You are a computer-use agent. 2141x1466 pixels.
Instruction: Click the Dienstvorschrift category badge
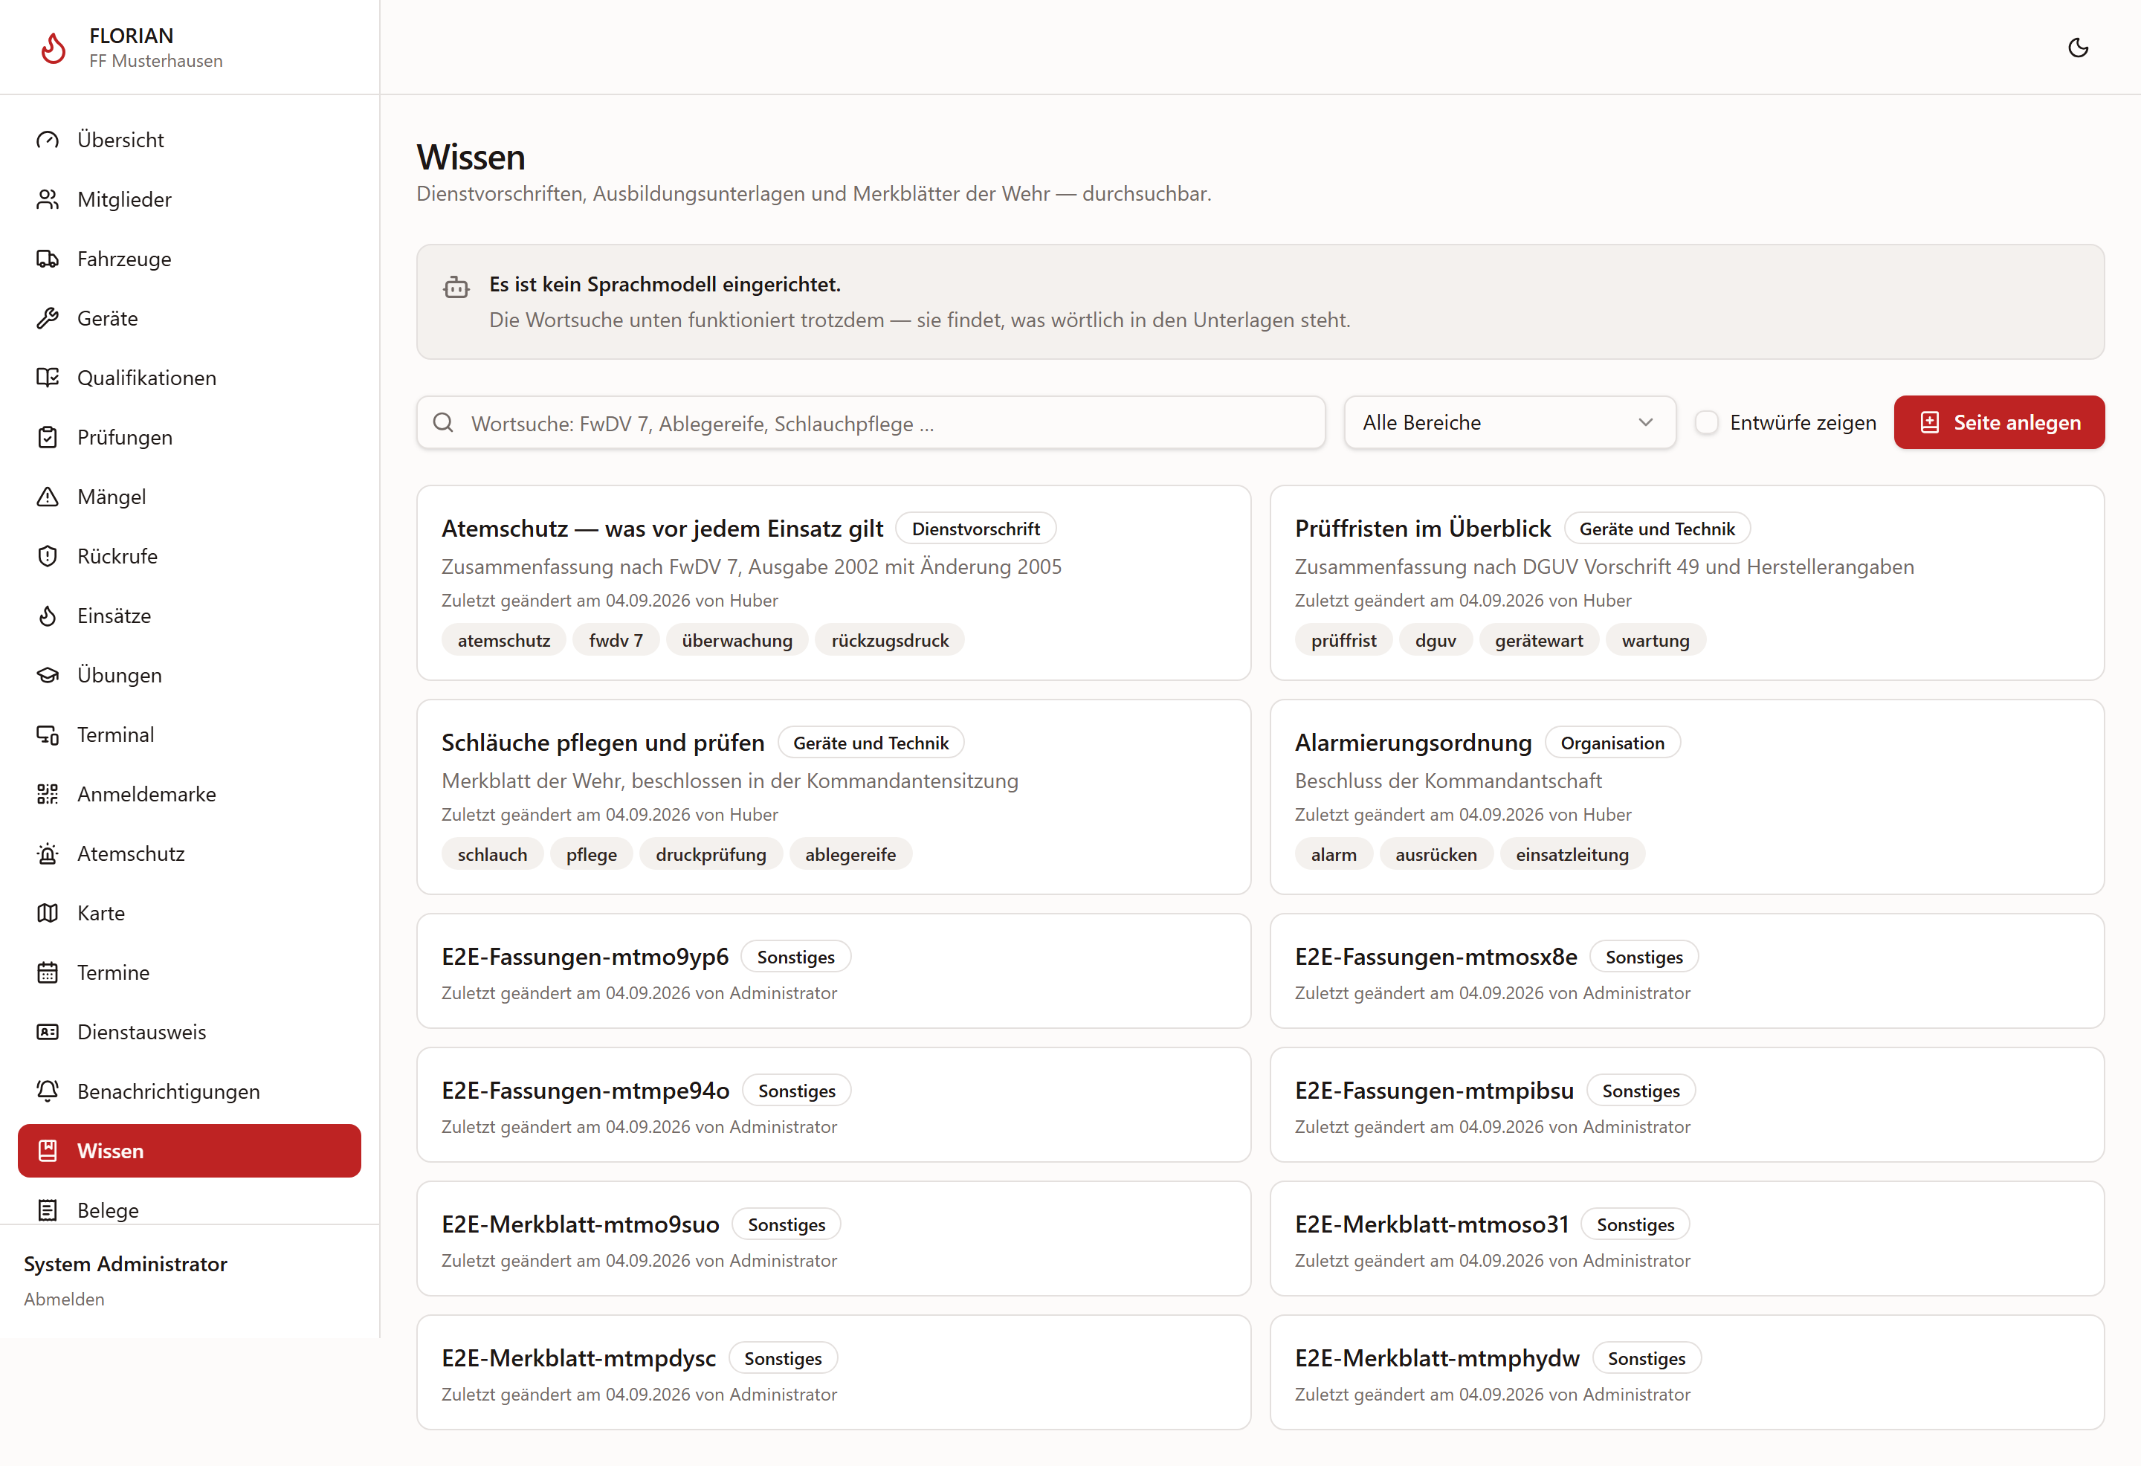975,528
